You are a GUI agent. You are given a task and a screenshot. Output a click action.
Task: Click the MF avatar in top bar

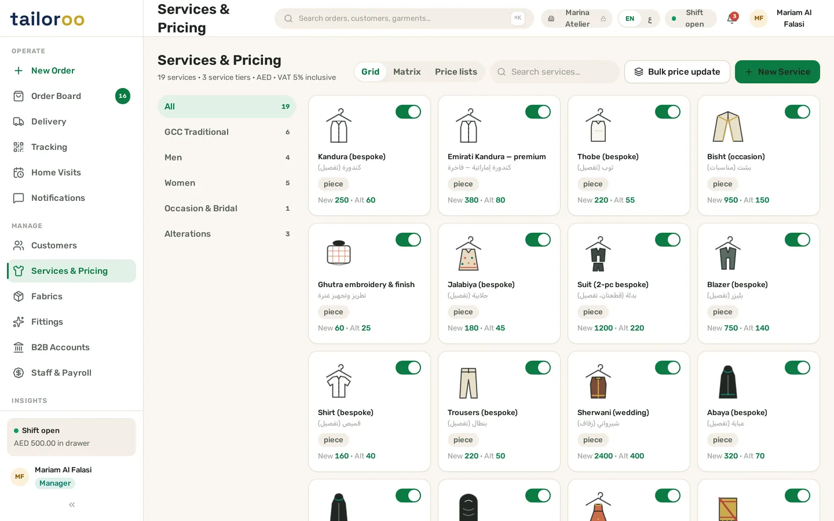(759, 19)
